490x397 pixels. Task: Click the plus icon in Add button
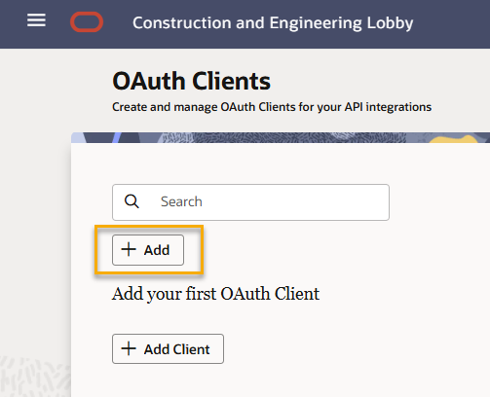[129, 249]
